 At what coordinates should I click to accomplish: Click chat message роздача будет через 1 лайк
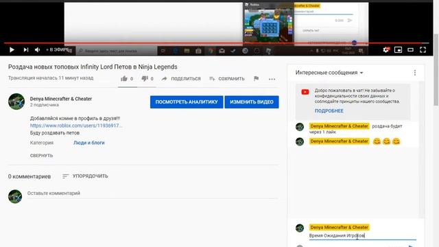point(355,129)
